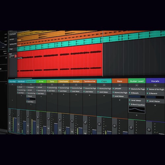The height and width of the screenshot is (165, 165).
Task: Click the input icon under Drum Bus header
Action: (12, 84)
